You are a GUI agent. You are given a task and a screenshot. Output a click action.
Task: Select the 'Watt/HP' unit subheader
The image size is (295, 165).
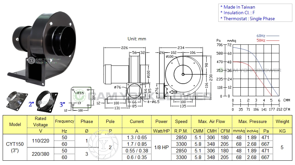pos(161,131)
